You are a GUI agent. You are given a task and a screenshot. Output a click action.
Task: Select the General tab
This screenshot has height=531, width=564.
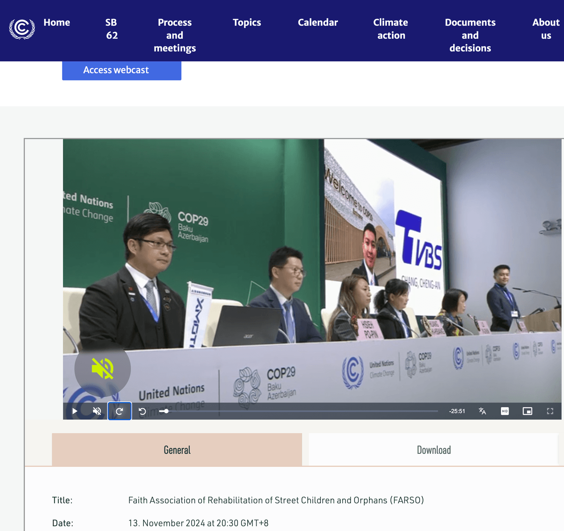(177, 450)
